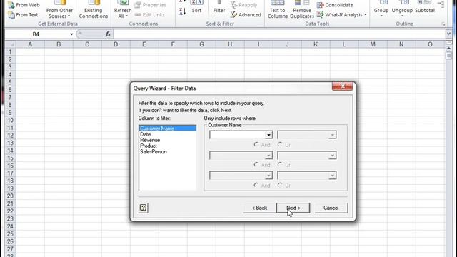Screen dimensions: 457x257
Task: Click Sort Z to A icon
Action: pos(183,11)
